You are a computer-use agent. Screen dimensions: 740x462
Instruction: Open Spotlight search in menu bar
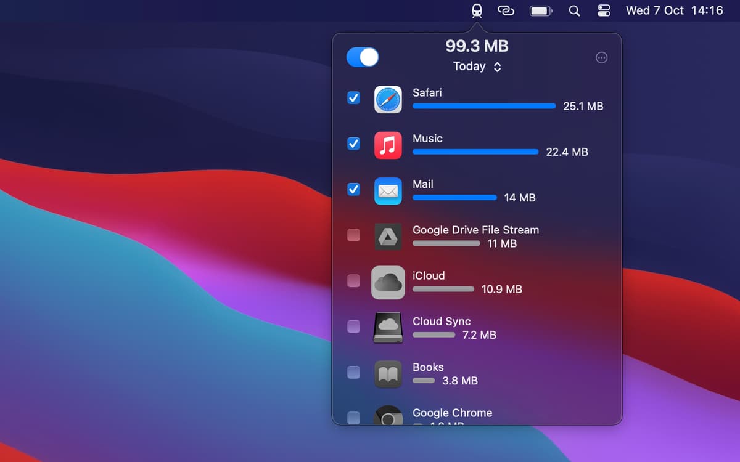[x=574, y=10]
